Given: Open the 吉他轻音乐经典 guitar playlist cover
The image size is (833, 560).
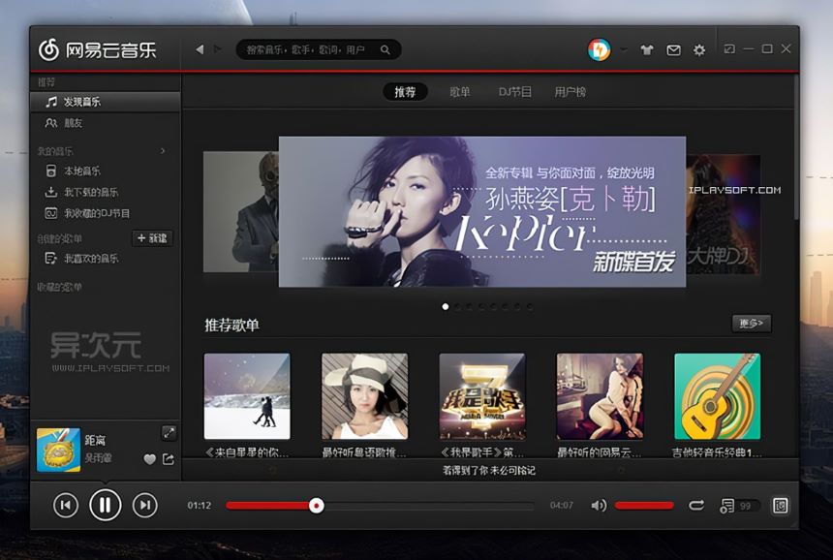Looking at the screenshot, I should 717,396.
